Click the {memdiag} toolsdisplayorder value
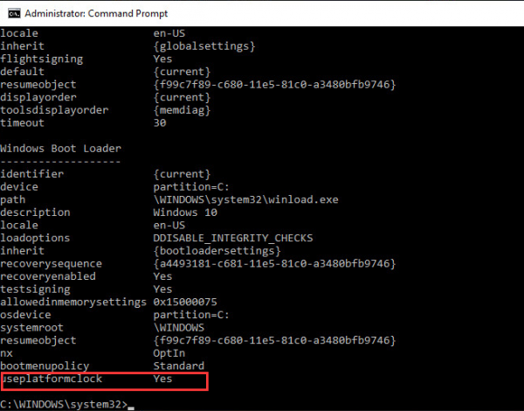524x411 pixels. click(182, 110)
